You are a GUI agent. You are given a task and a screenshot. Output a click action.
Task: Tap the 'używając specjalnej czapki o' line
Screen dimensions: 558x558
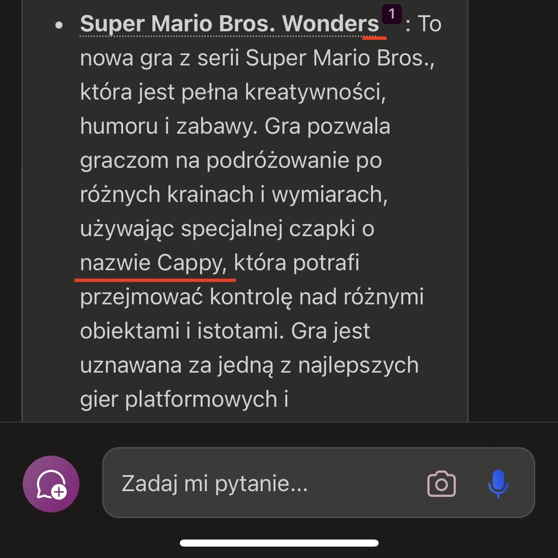(x=227, y=229)
